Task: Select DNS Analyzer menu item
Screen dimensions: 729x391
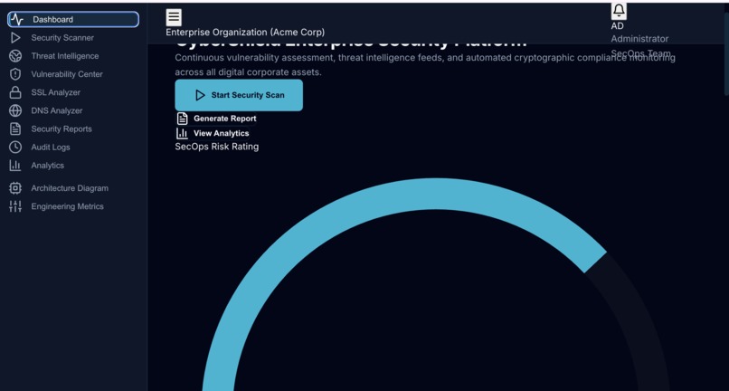Action: pos(73,110)
